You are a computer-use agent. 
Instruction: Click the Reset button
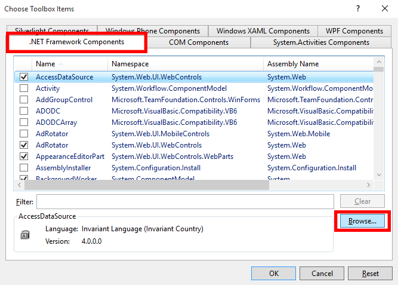pos(370,273)
